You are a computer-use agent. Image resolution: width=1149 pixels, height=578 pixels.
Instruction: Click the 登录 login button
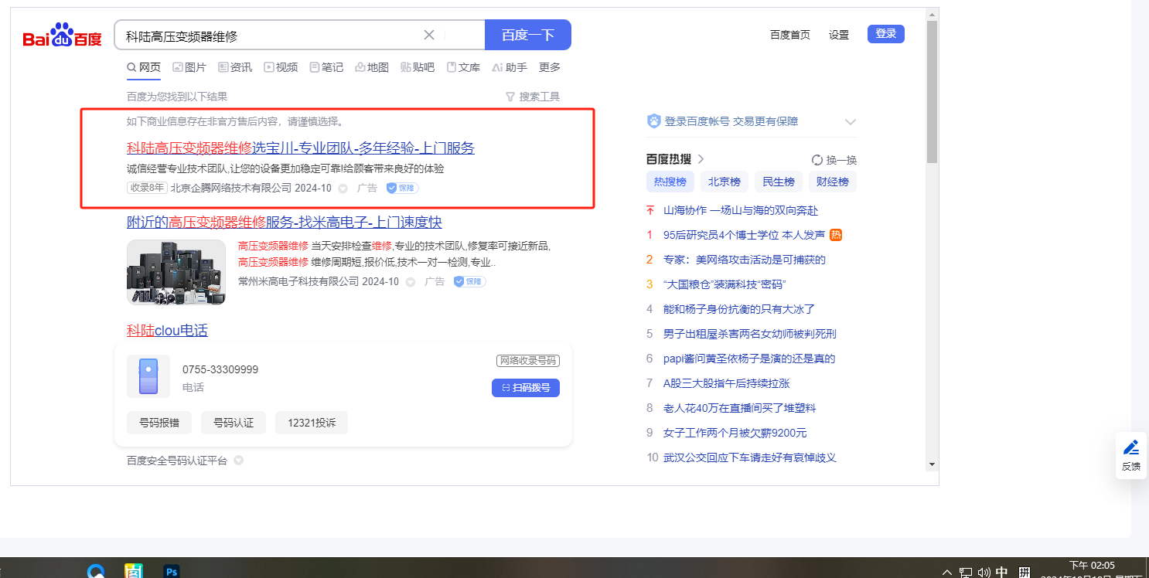886,34
